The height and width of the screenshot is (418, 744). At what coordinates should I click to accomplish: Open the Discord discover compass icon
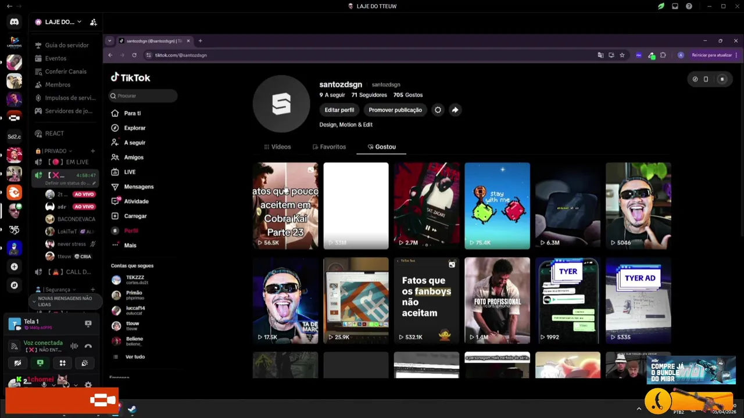[14, 285]
